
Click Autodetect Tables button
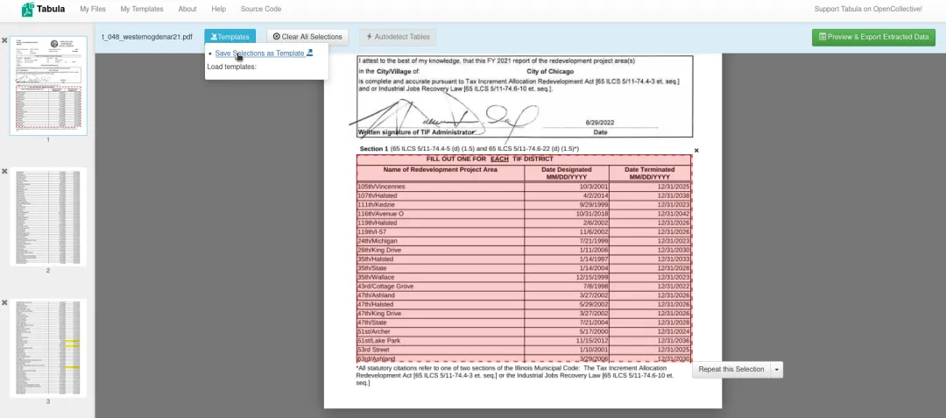pyautogui.click(x=399, y=37)
